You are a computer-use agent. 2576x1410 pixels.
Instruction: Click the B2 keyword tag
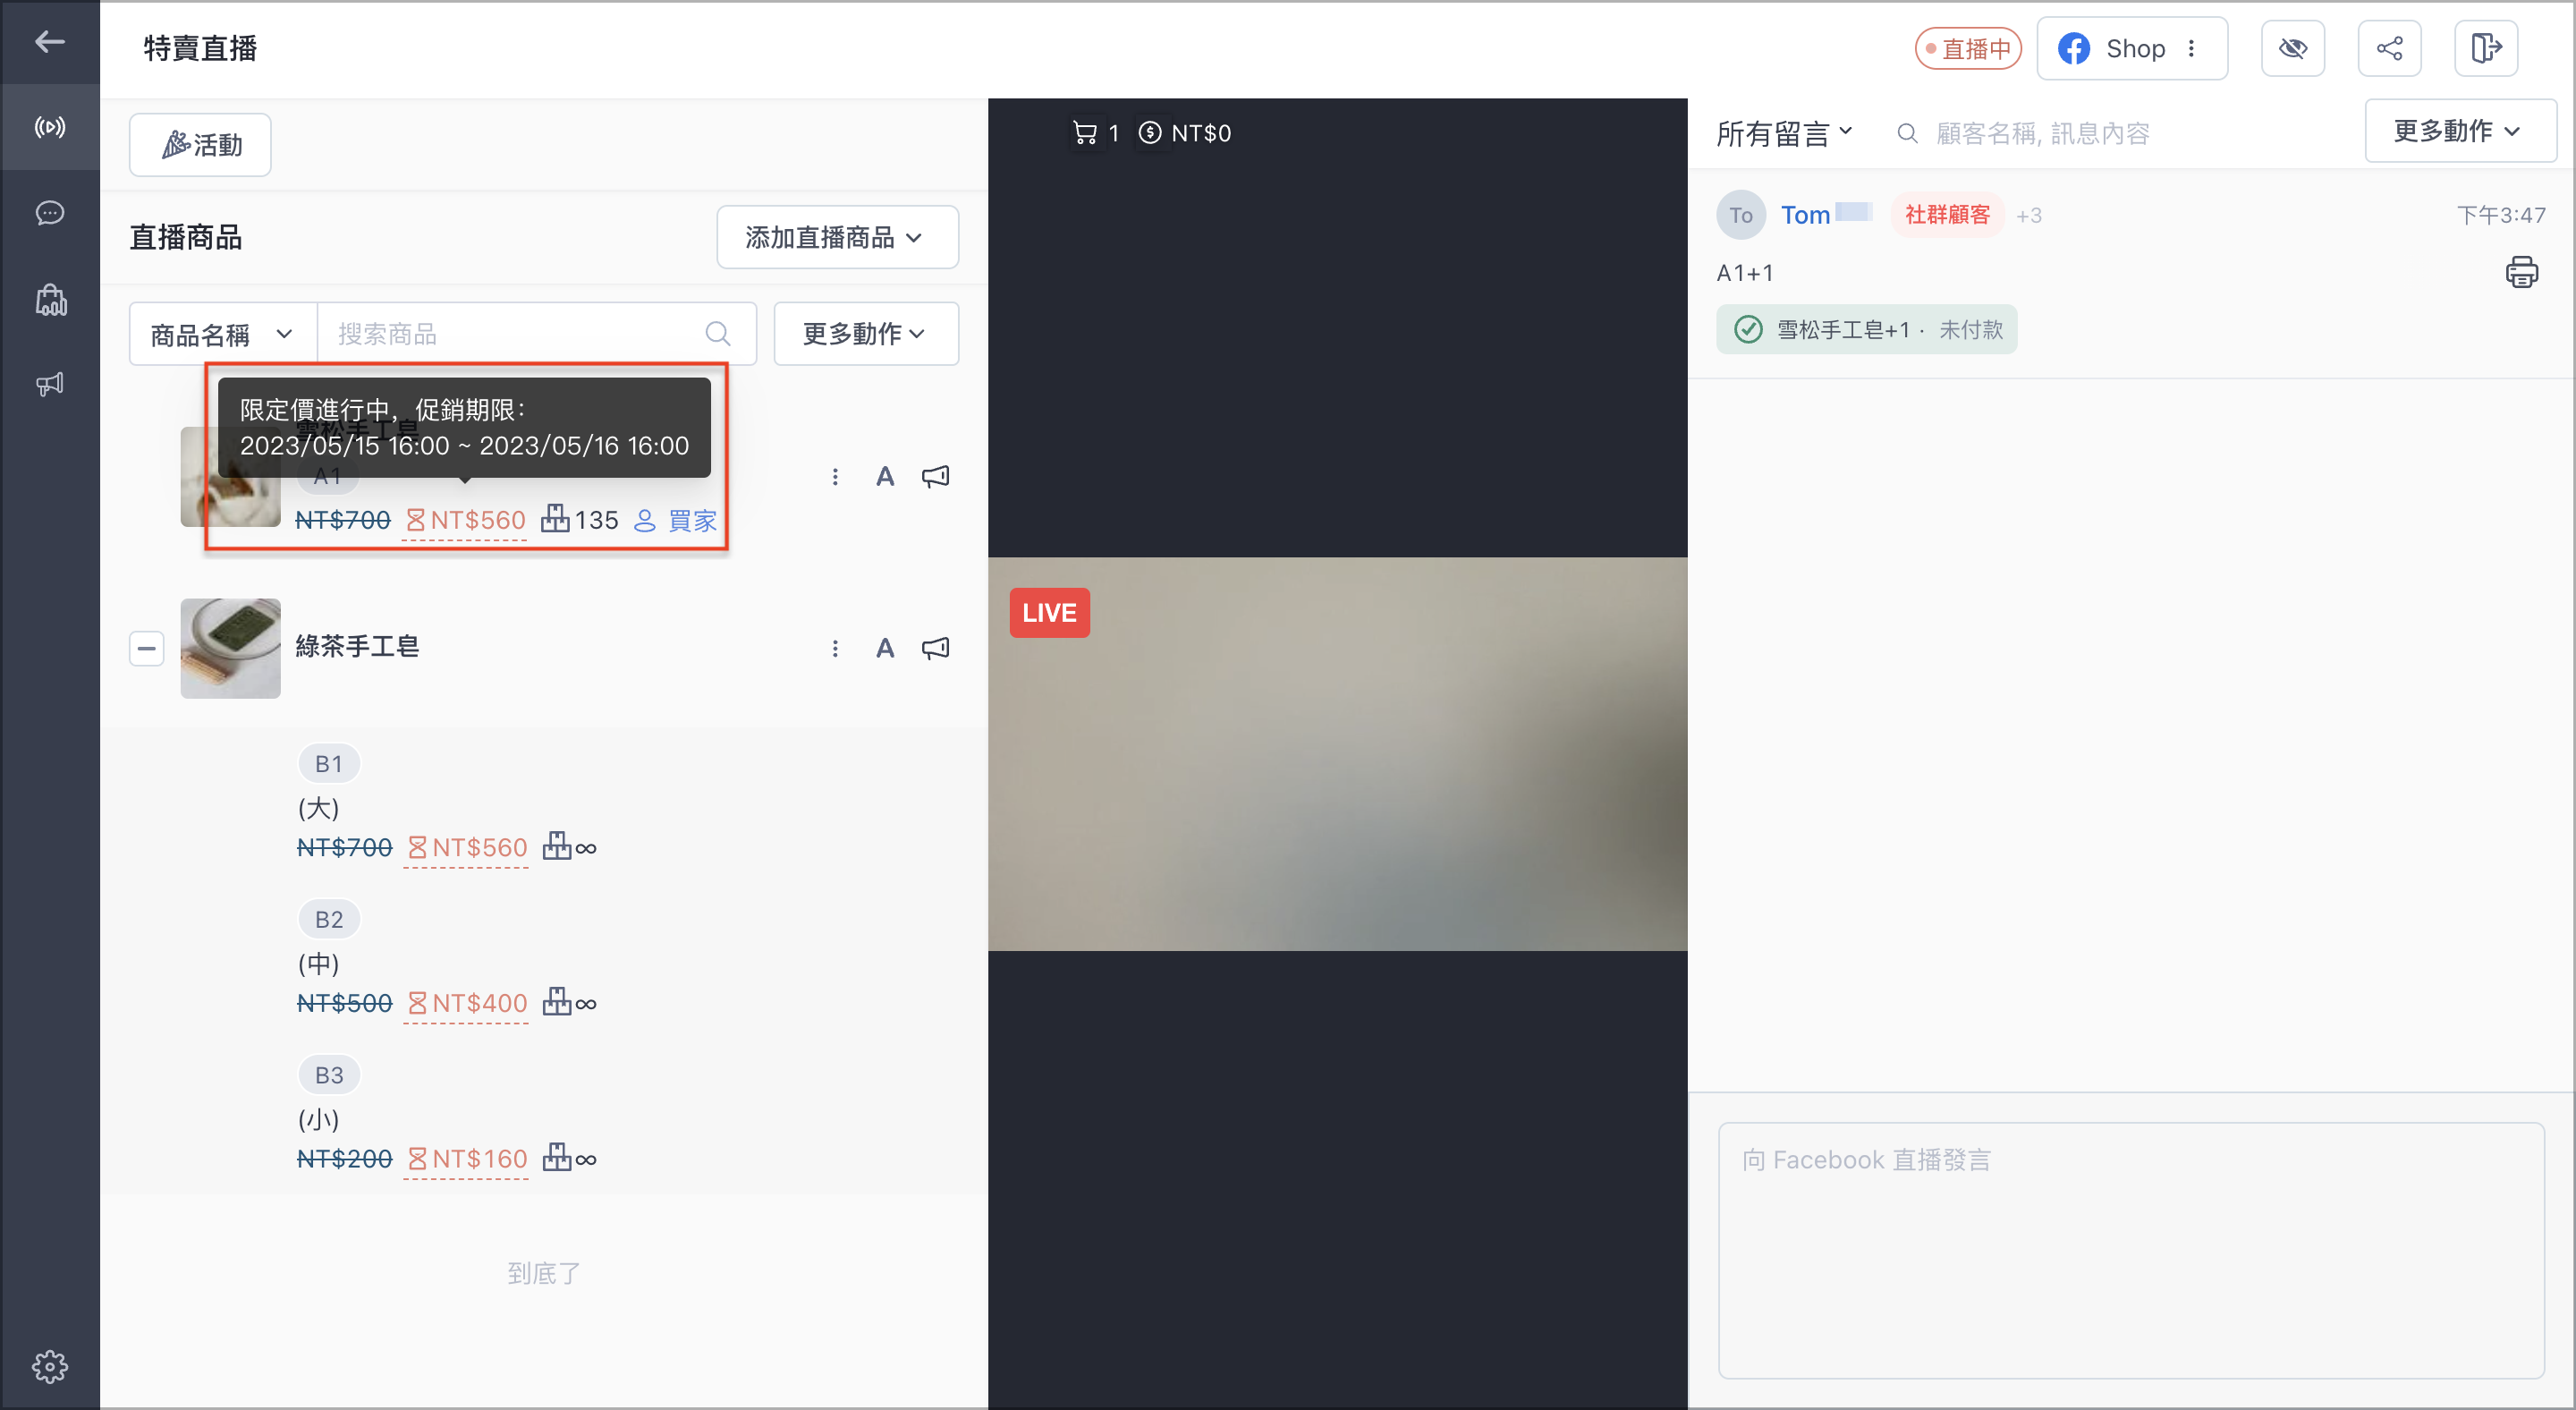[x=329, y=920]
